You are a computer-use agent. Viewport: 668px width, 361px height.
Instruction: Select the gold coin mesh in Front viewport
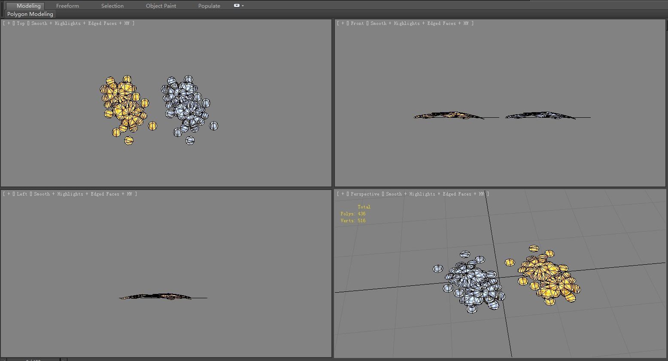pos(449,116)
